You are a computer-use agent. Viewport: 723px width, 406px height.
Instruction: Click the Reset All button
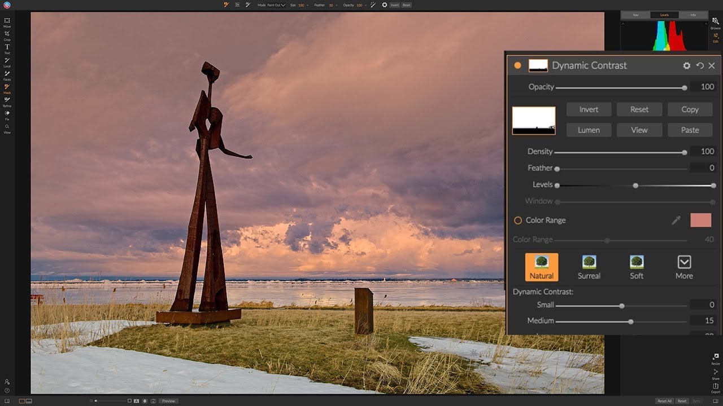point(664,401)
